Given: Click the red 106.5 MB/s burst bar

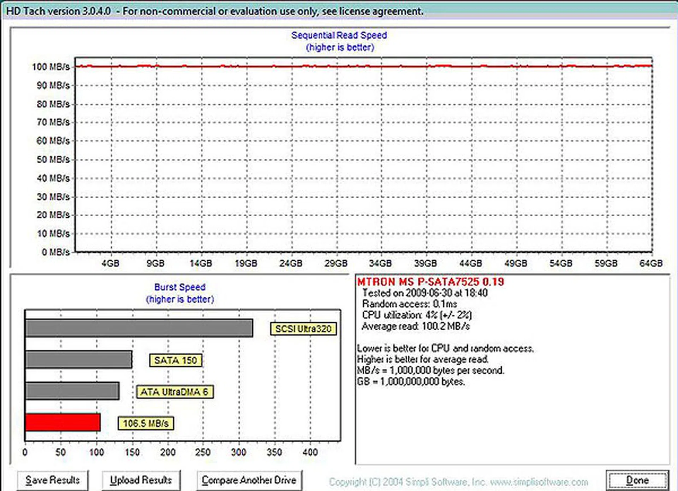Looking at the screenshot, I should coord(63,422).
